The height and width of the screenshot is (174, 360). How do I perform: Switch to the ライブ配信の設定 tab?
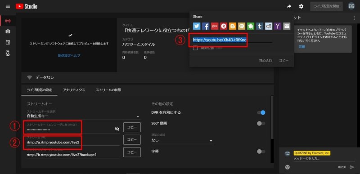(x=40, y=90)
